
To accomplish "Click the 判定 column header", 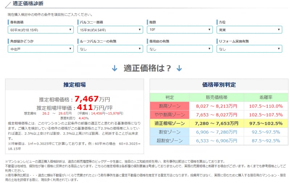I will [170, 97].
